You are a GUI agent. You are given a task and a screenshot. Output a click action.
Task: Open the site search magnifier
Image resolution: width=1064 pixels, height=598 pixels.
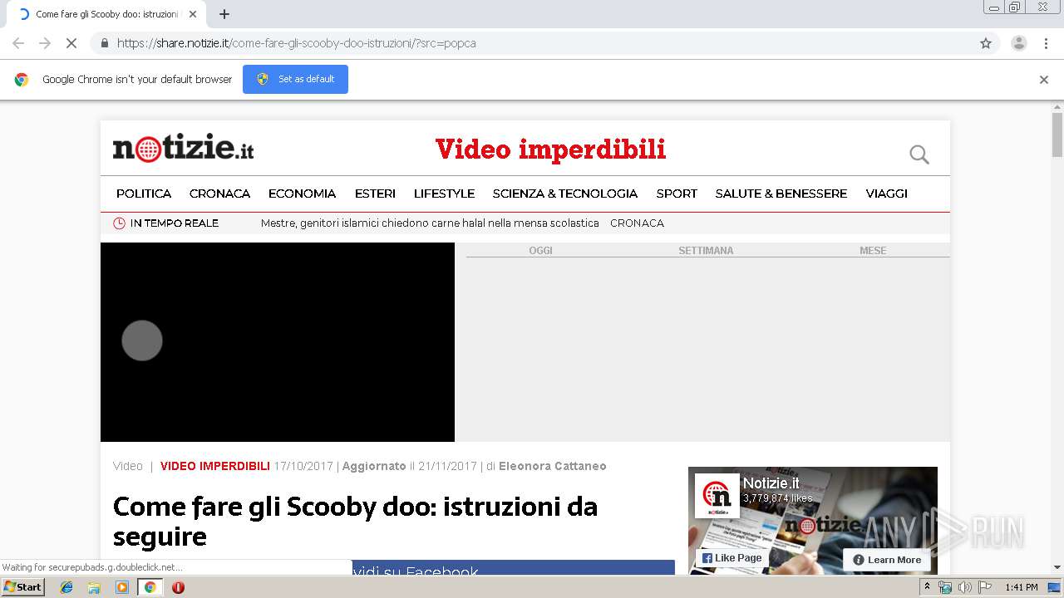pyautogui.click(x=919, y=154)
